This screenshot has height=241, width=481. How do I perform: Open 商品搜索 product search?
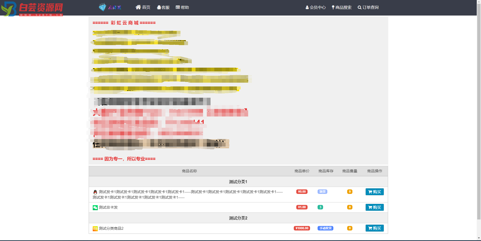(x=341, y=7)
